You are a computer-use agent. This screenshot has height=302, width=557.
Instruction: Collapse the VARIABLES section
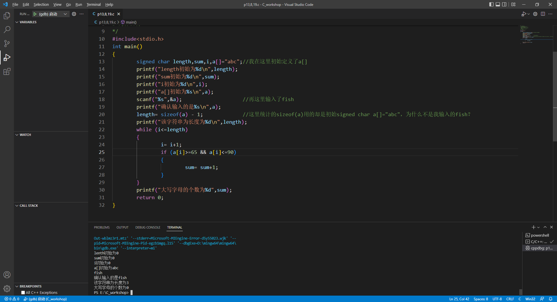coord(28,22)
